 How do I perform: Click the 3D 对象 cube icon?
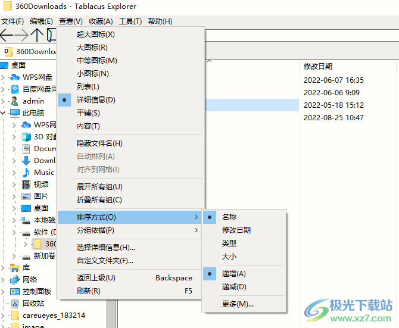(26, 137)
